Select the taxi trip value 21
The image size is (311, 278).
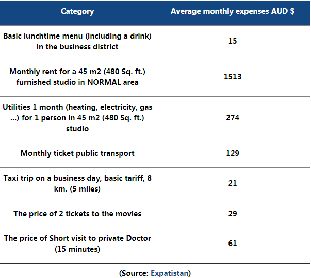click(x=233, y=183)
